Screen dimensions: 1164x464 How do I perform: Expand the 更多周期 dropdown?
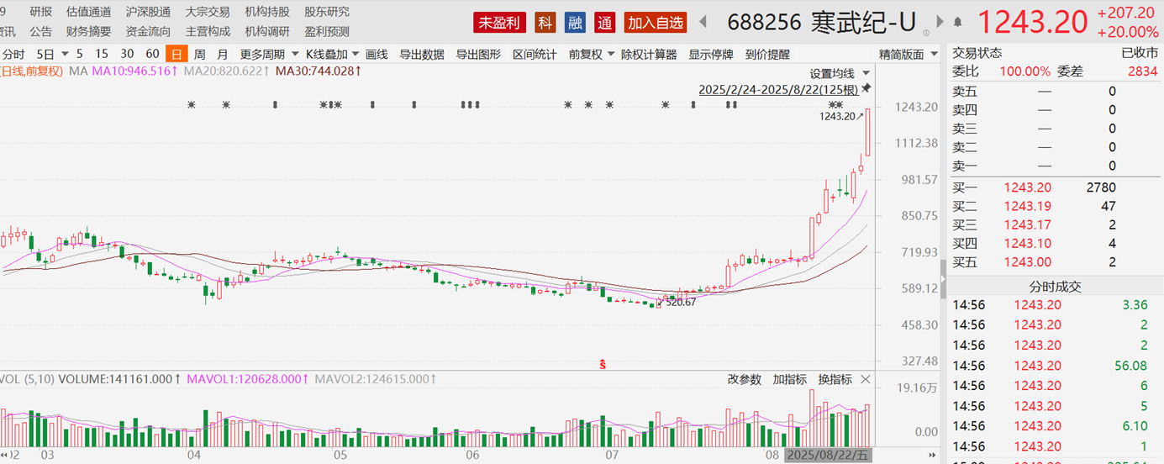(267, 55)
